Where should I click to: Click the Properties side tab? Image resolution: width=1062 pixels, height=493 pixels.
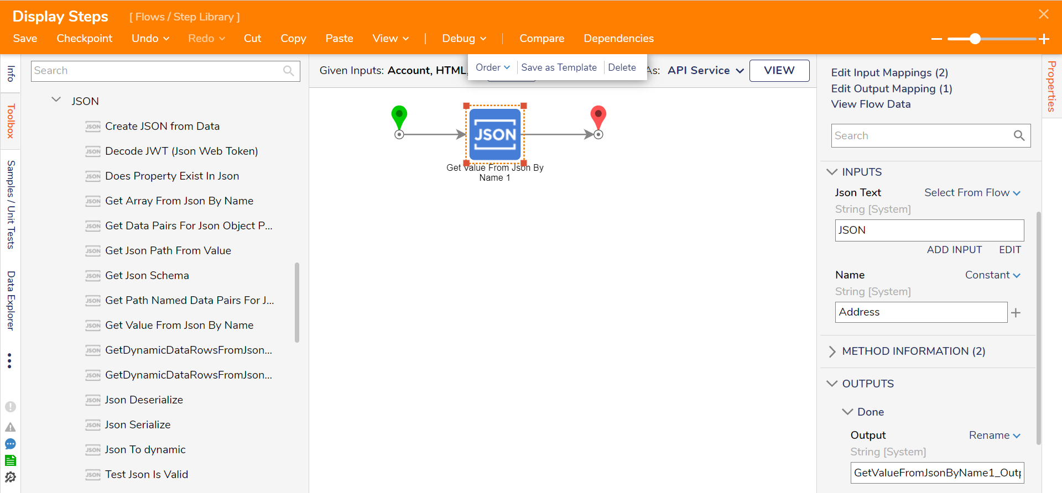coord(1051,86)
